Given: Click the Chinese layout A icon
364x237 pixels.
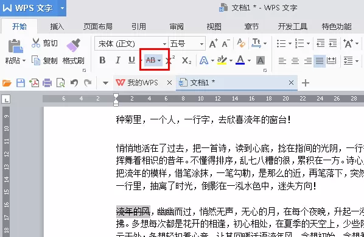Looking at the screenshot, I should point(348,43).
